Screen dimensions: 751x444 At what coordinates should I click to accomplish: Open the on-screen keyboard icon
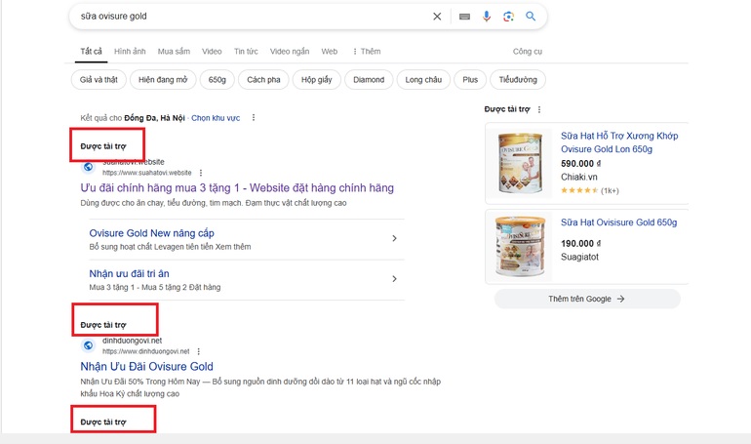(x=464, y=17)
